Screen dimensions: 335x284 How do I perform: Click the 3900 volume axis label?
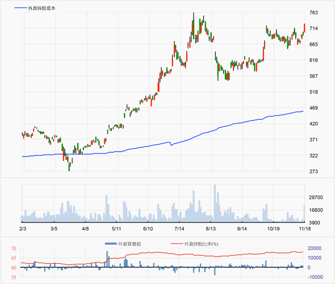click(x=314, y=222)
